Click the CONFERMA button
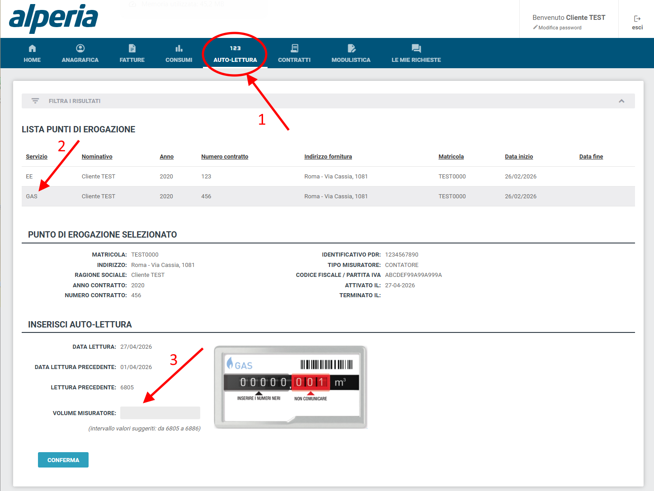 click(x=63, y=460)
